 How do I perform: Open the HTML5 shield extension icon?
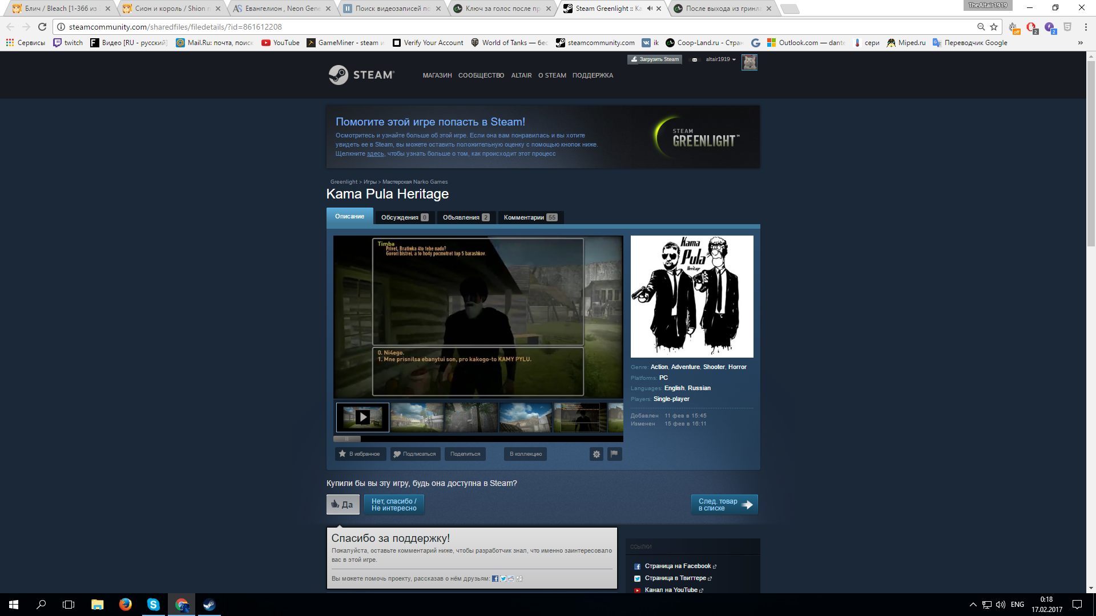[x=1067, y=27]
